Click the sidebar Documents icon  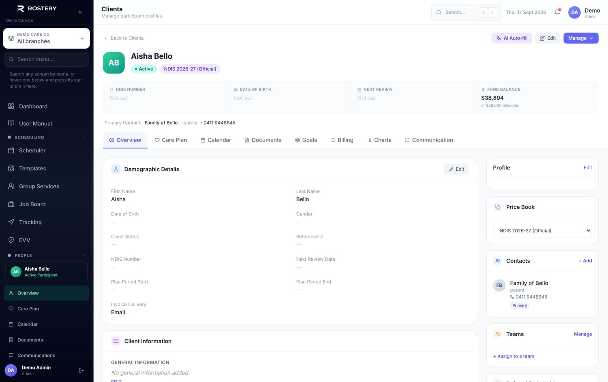point(11,340)
